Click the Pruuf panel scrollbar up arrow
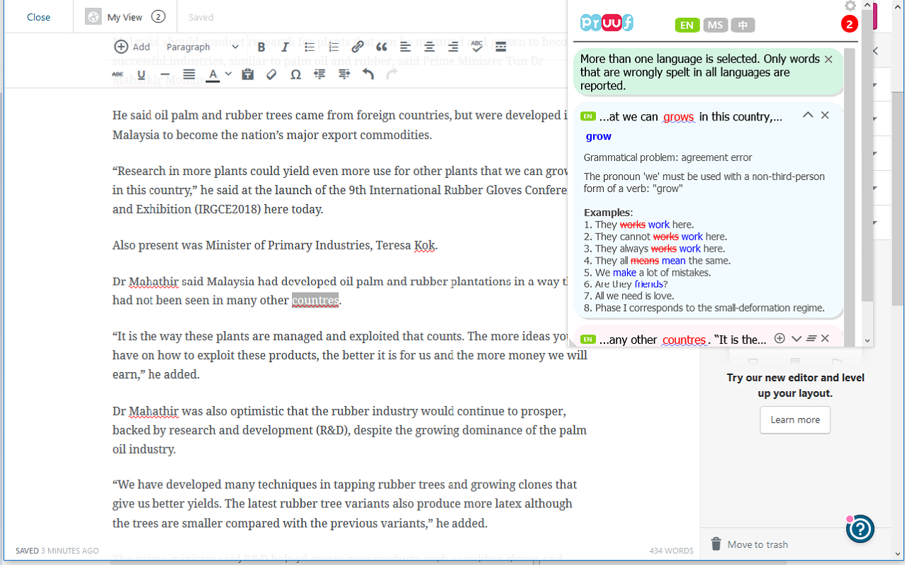Image resolution: width=907 pixels, height=567 pixels. (867, 5)
